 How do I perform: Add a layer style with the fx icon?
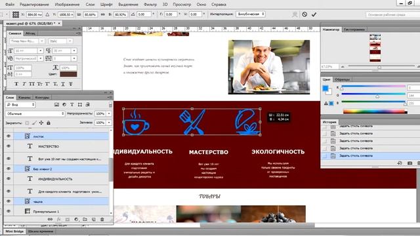click(x=58, y=220)
